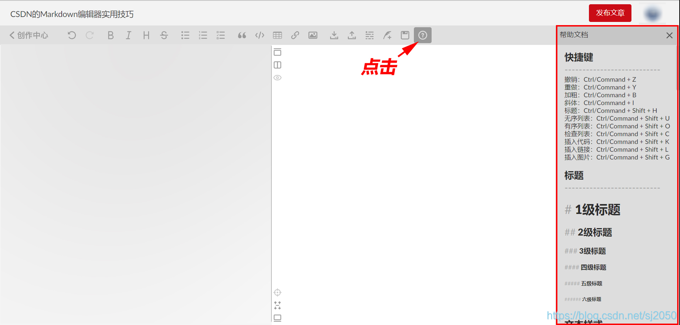Insert a checklist task list
This screenshot has width=680, height=325.
click(x=221, y=35)
